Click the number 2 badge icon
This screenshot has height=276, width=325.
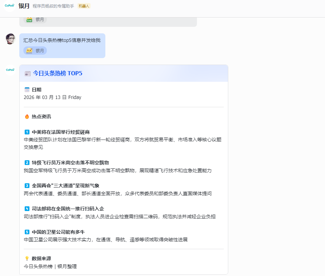coord(27,163)
